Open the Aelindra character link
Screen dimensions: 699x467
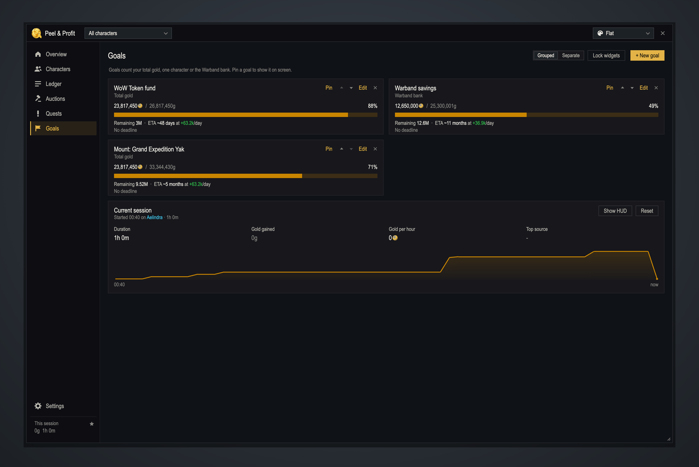pos(155,217)
